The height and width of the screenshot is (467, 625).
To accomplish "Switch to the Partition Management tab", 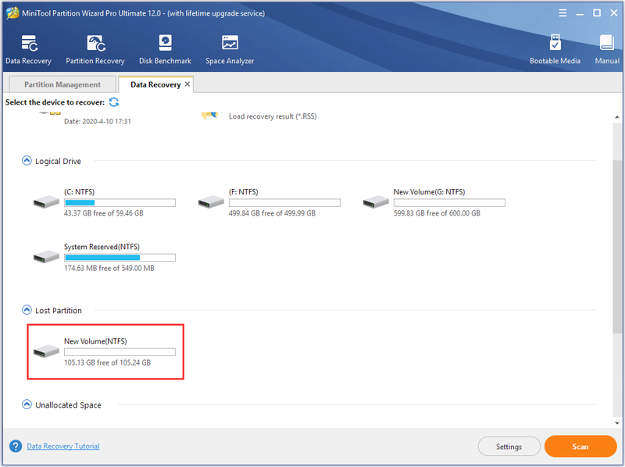I will (62, 84).
